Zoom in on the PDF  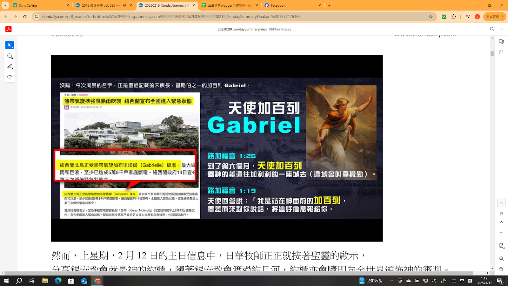[x=501, y=259]
